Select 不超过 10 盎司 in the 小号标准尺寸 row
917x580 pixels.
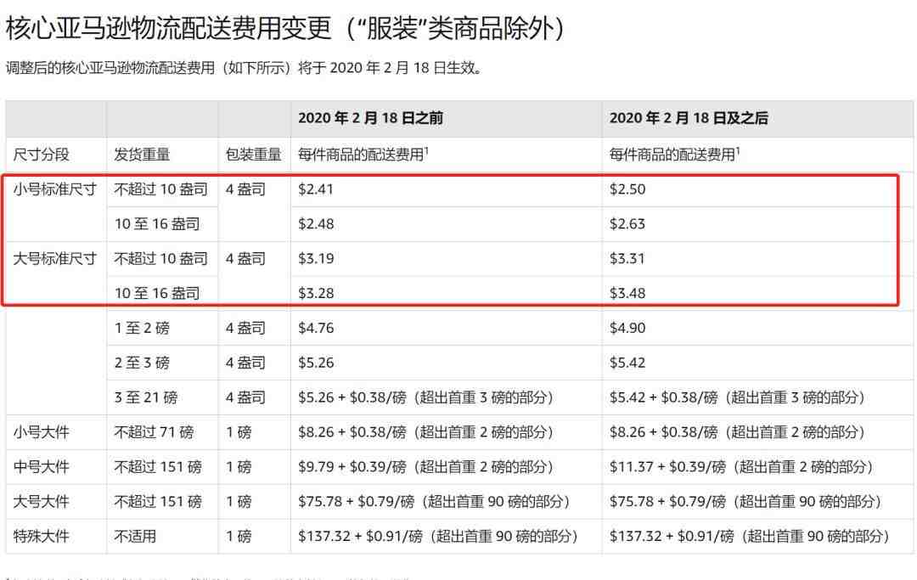(x=160, y=189)
